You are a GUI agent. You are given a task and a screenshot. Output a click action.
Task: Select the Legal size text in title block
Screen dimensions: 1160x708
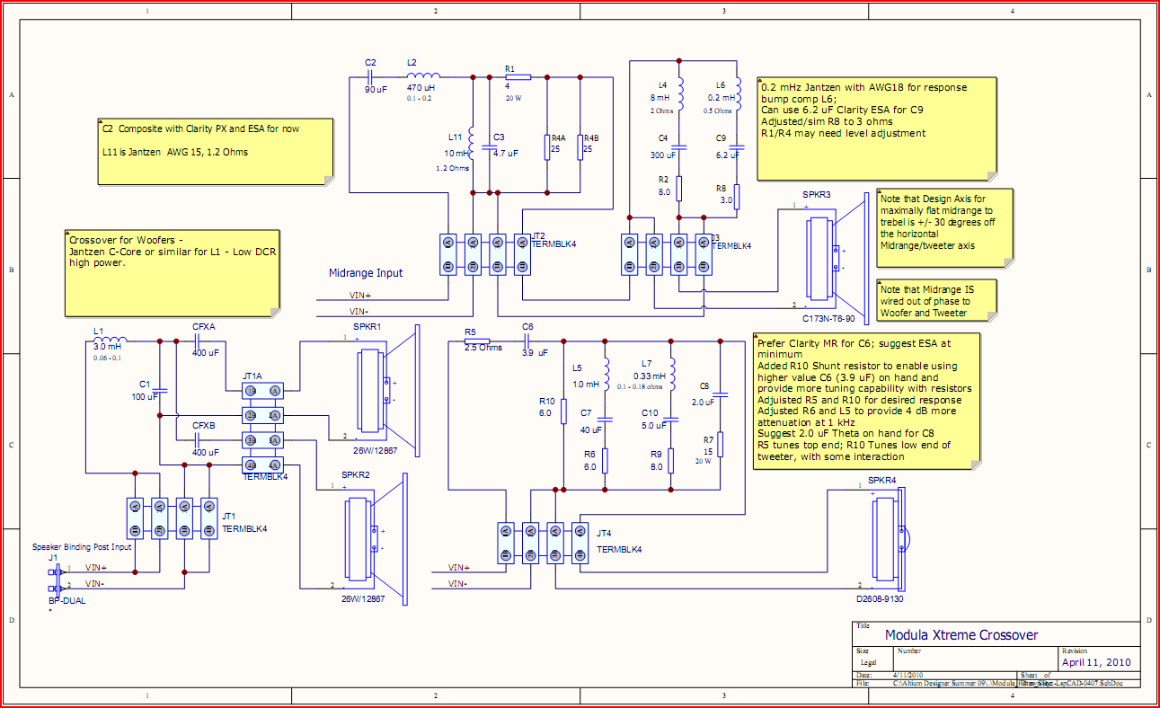869,661
